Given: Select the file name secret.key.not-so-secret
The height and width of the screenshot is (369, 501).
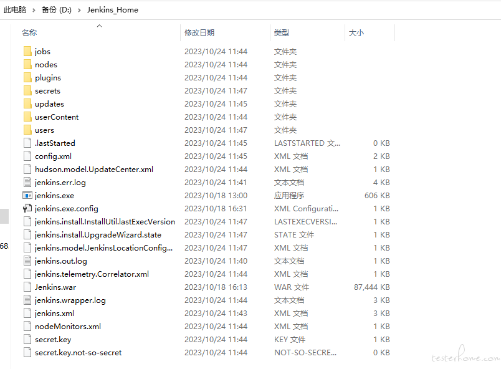Looking at the screenshot, I should (x=78, y=353).
